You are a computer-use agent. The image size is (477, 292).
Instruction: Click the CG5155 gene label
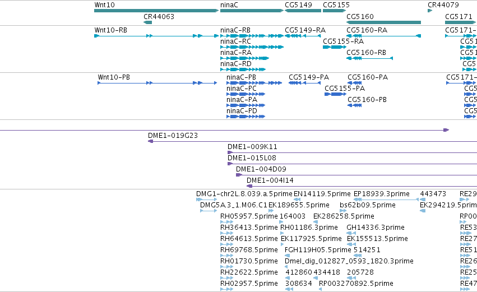(336, 5)
